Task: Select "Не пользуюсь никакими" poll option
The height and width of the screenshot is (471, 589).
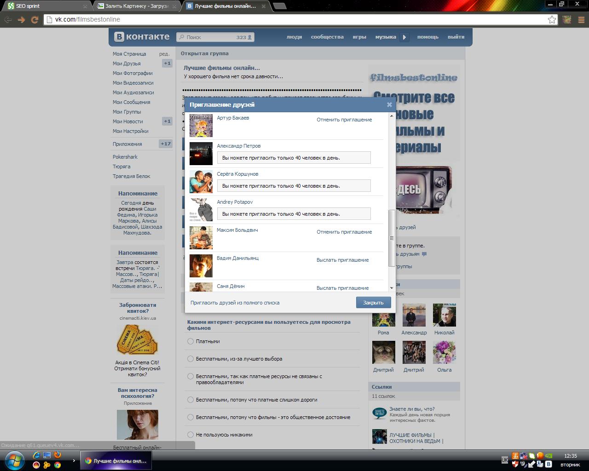Action: click(x=191, y=435)
